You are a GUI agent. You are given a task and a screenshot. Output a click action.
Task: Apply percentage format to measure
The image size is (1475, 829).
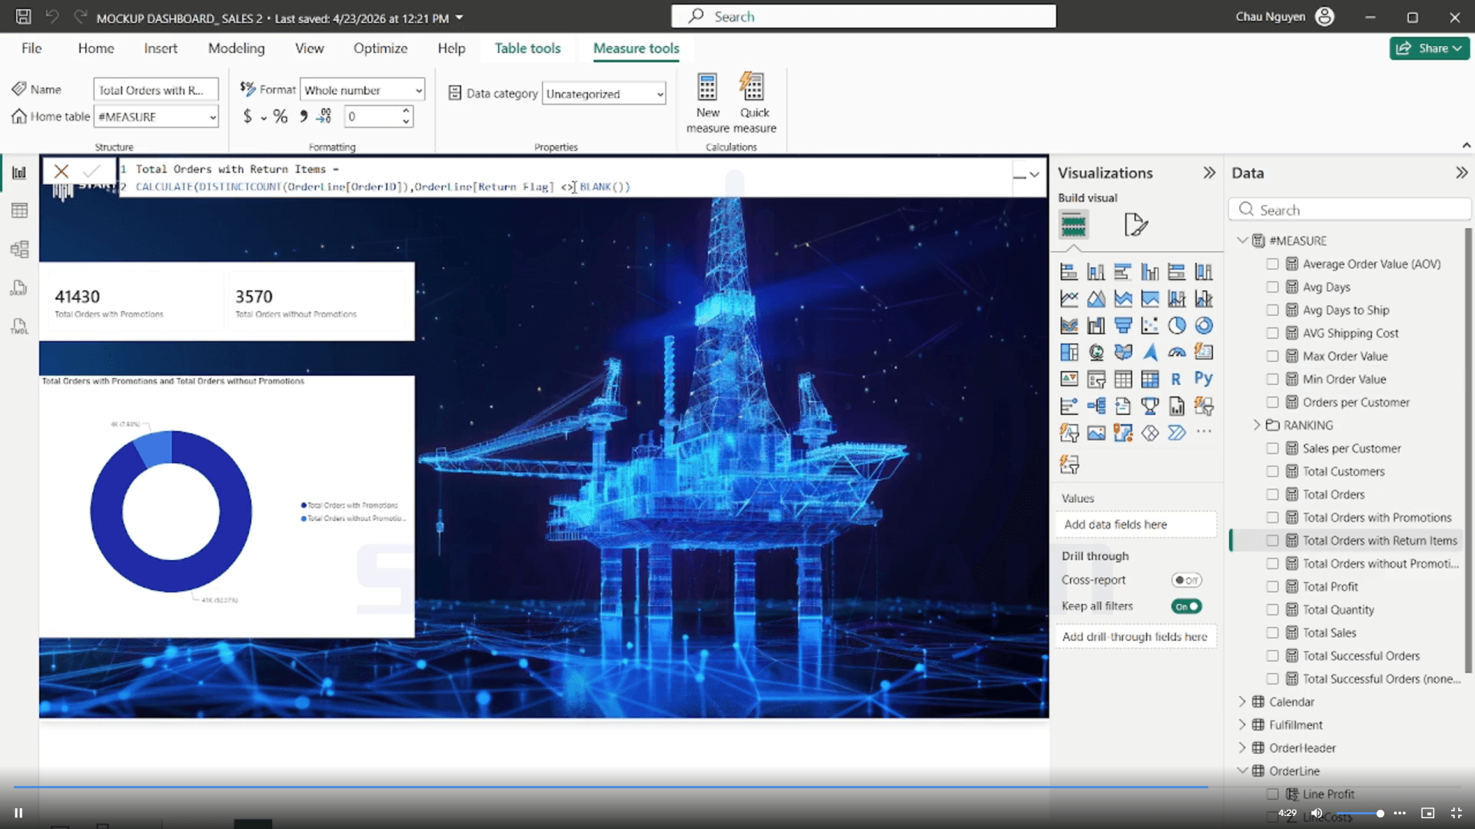pos(281,117)
